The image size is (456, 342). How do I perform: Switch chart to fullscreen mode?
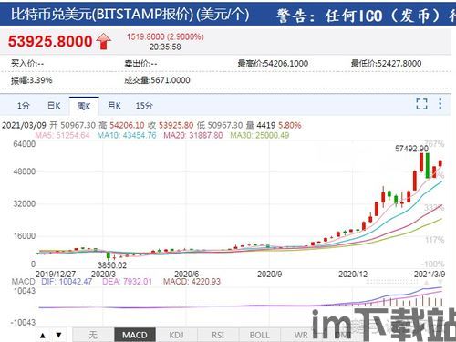421,104
